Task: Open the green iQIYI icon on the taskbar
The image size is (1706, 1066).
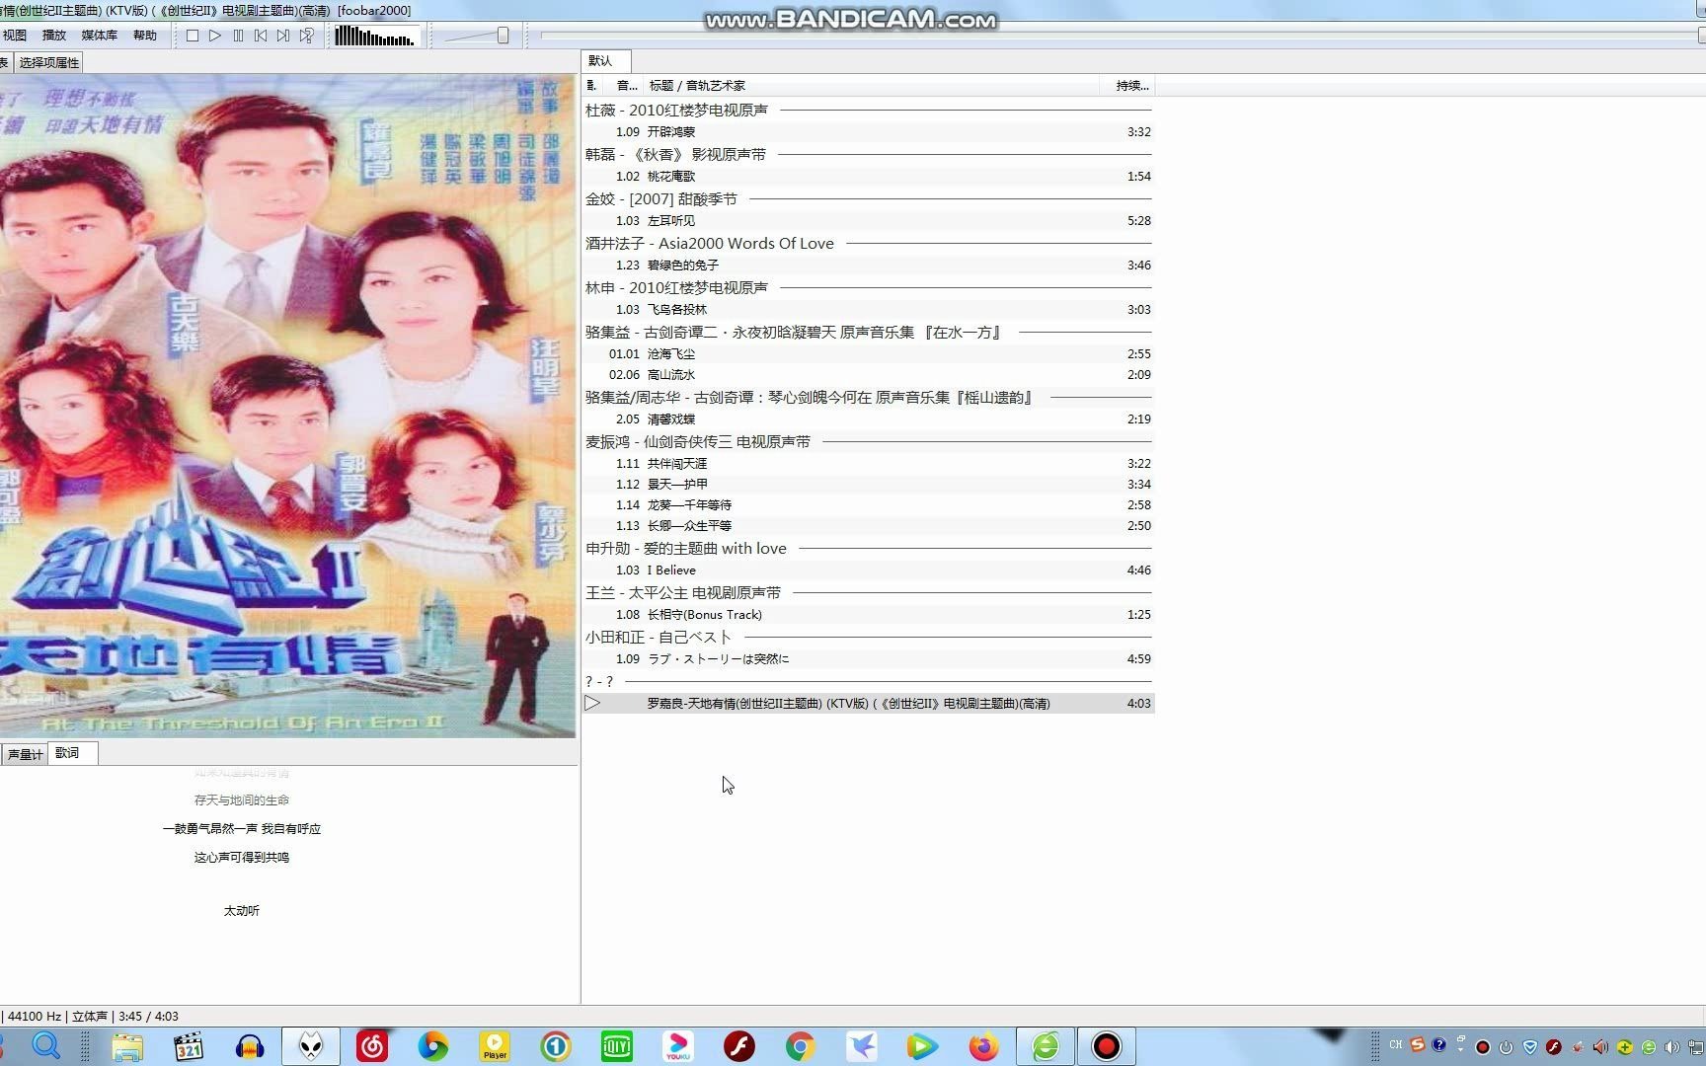Action: click(x=617, y=1046)
